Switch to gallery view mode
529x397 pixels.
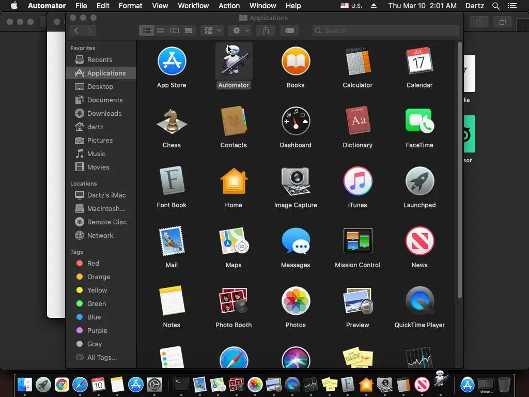click(189, 30)
